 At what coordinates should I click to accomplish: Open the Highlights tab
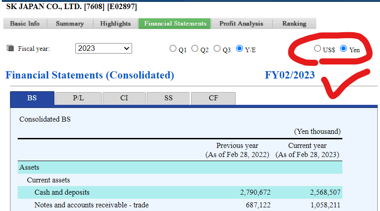(116, 24)
